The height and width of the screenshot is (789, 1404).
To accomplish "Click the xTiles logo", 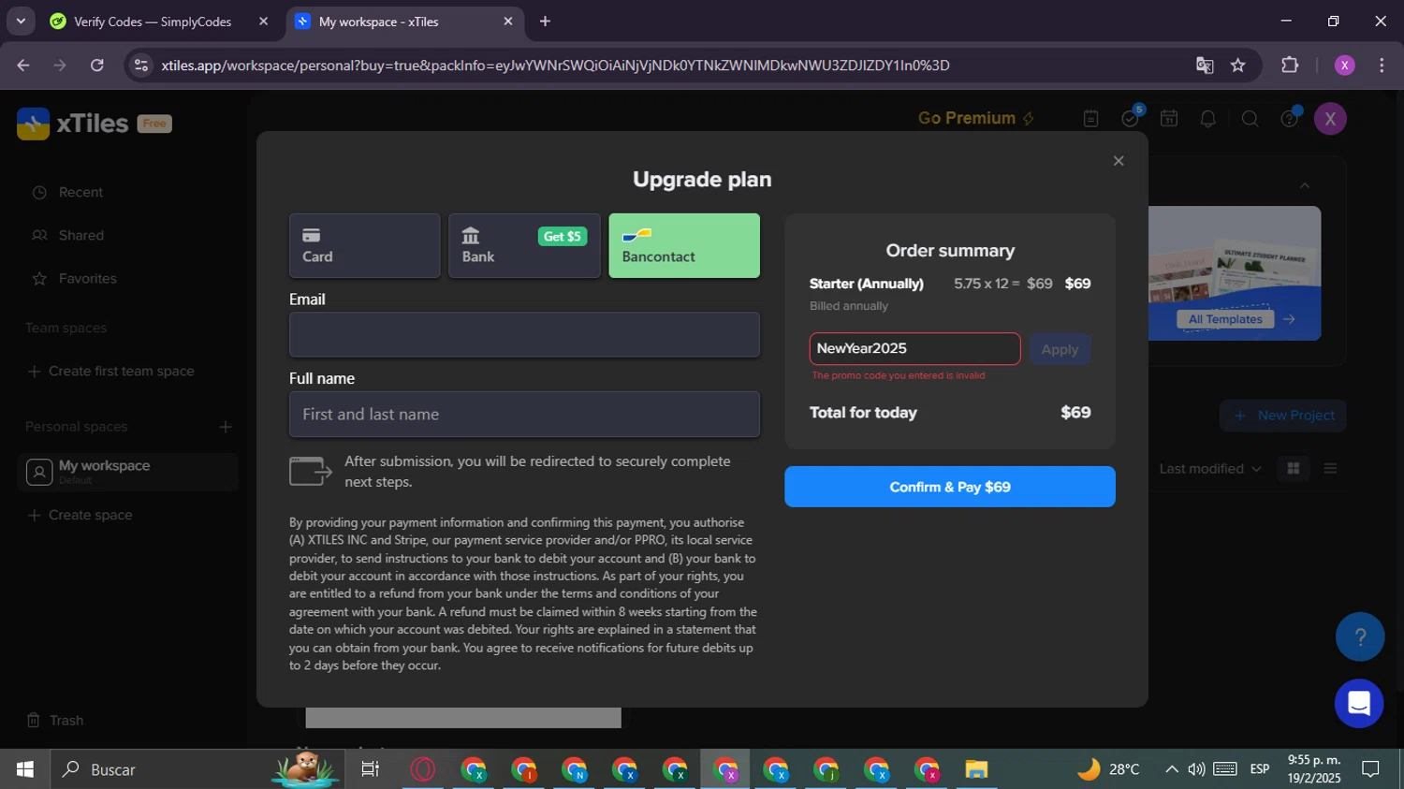I will [73, 124].
